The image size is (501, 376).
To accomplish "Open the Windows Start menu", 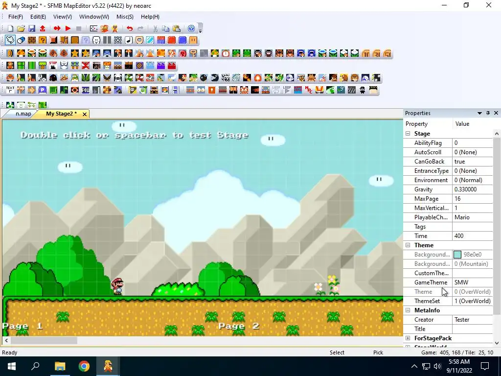I will tap(12, 366).
